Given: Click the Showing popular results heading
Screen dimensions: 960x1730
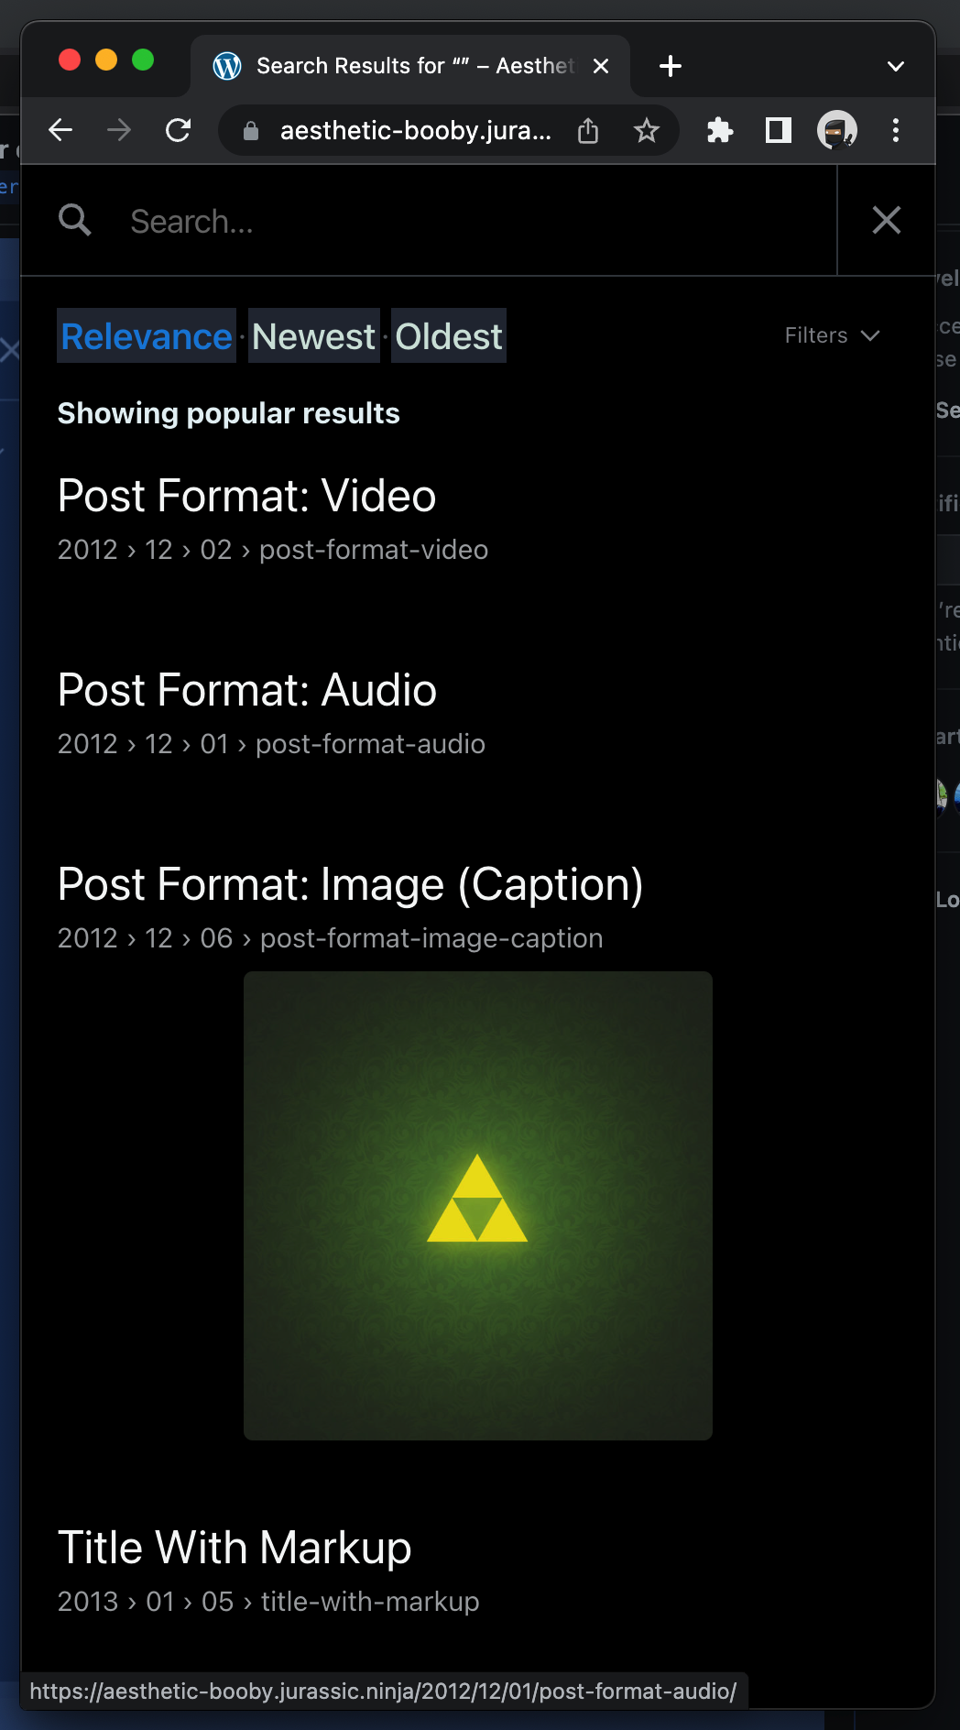Looking at the screenshot, I should click(x=229, y=413).
